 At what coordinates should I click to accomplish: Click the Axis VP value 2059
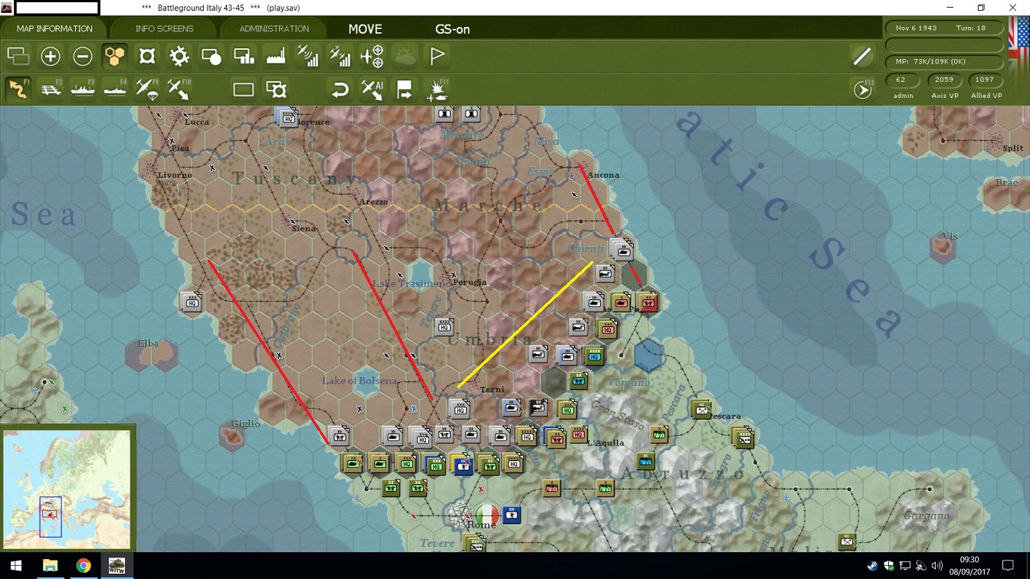[944, 80]
